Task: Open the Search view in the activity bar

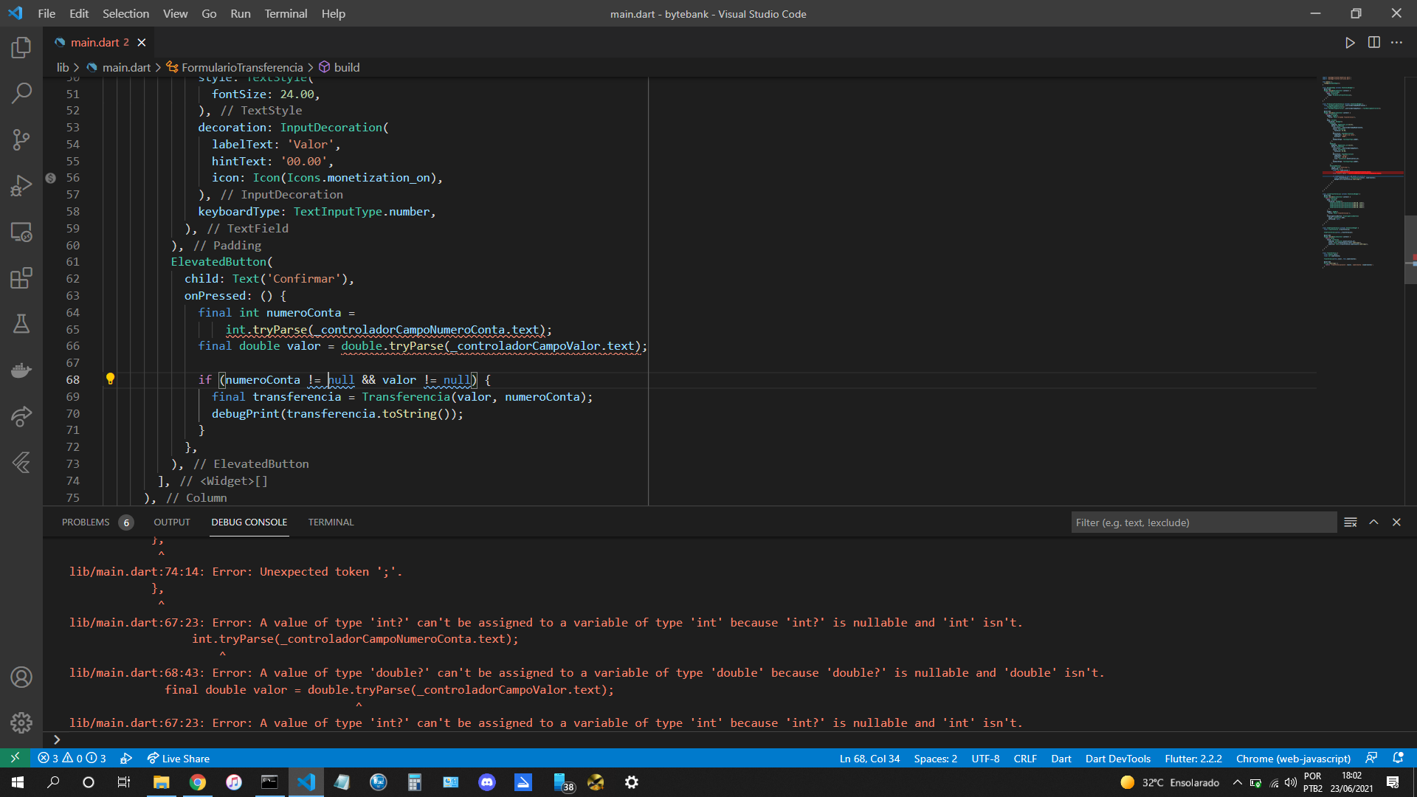Action: 21,94
